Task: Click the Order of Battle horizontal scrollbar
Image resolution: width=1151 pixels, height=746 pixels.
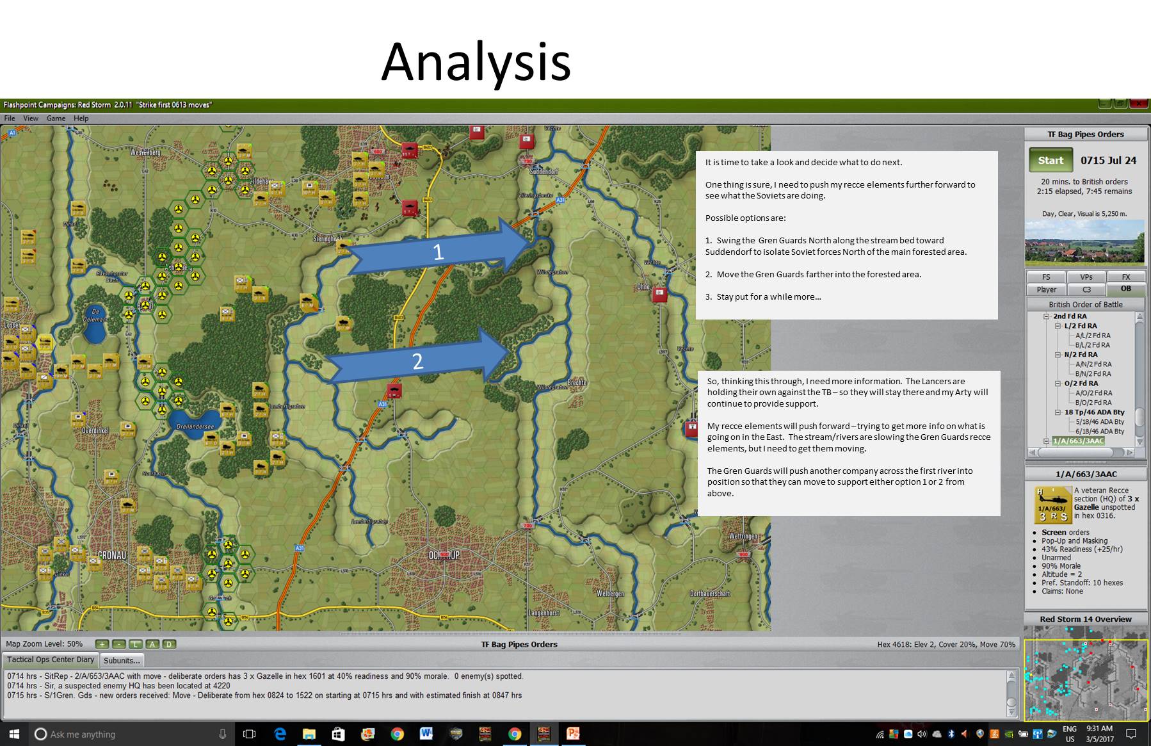Action: pyautogui.click(x=1081, y=452)
